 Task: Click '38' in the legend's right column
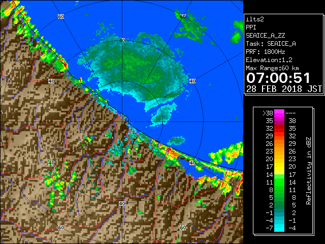[292, 121]
